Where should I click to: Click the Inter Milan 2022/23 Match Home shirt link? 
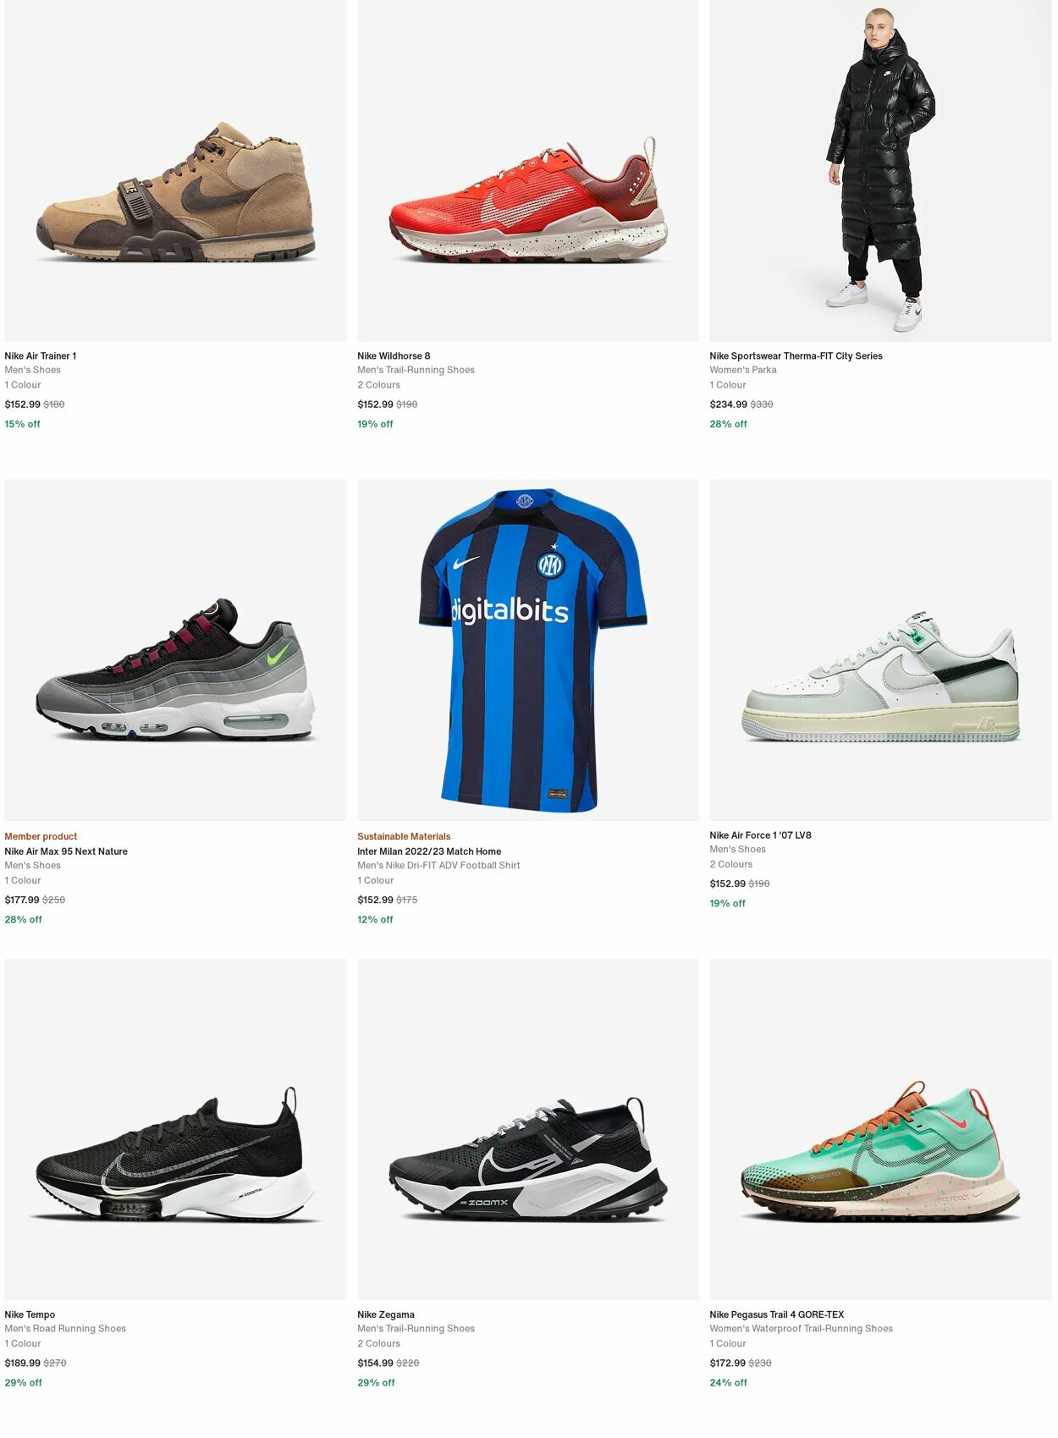(427, 851)
